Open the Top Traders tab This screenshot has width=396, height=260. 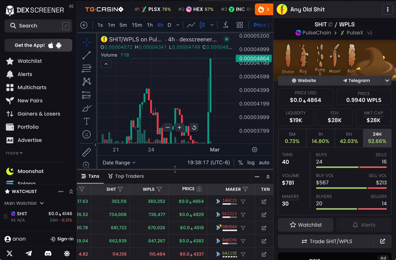point(126,176)
